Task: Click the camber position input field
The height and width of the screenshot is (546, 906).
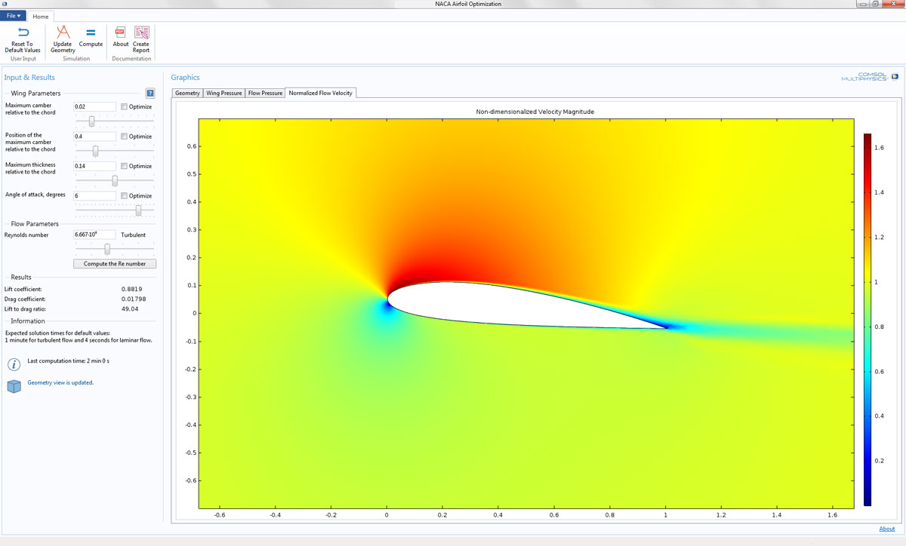Action: pos(94,136)
